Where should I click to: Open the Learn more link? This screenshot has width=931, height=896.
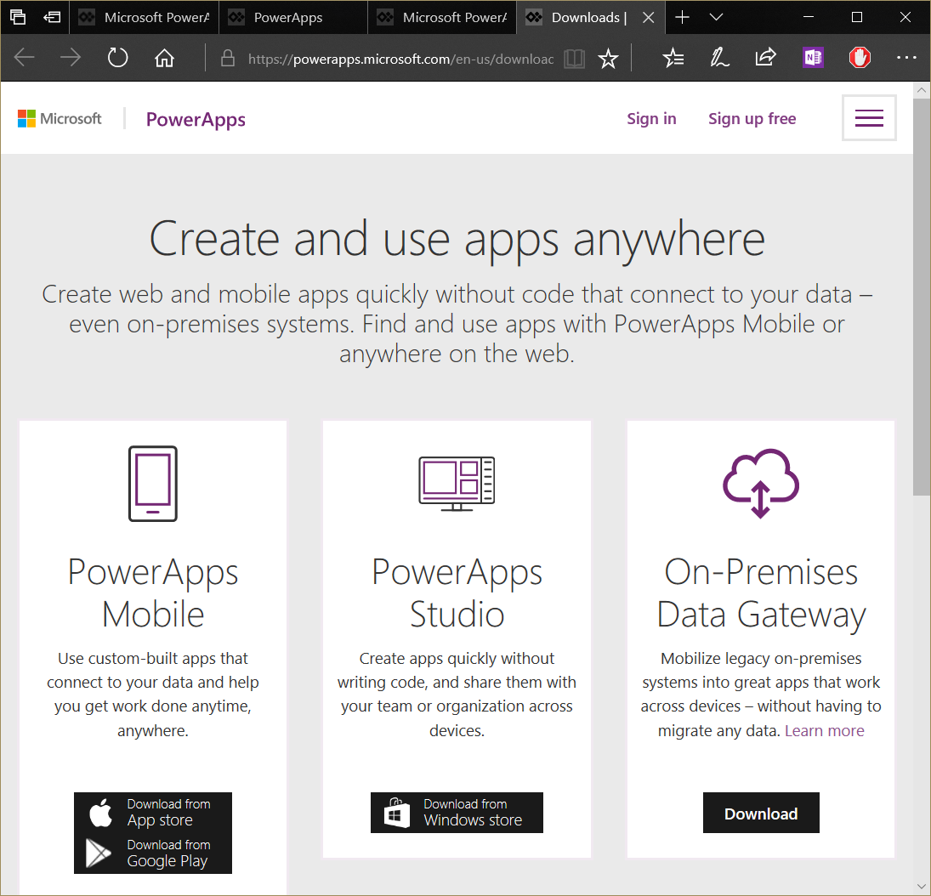coord(824,730)
